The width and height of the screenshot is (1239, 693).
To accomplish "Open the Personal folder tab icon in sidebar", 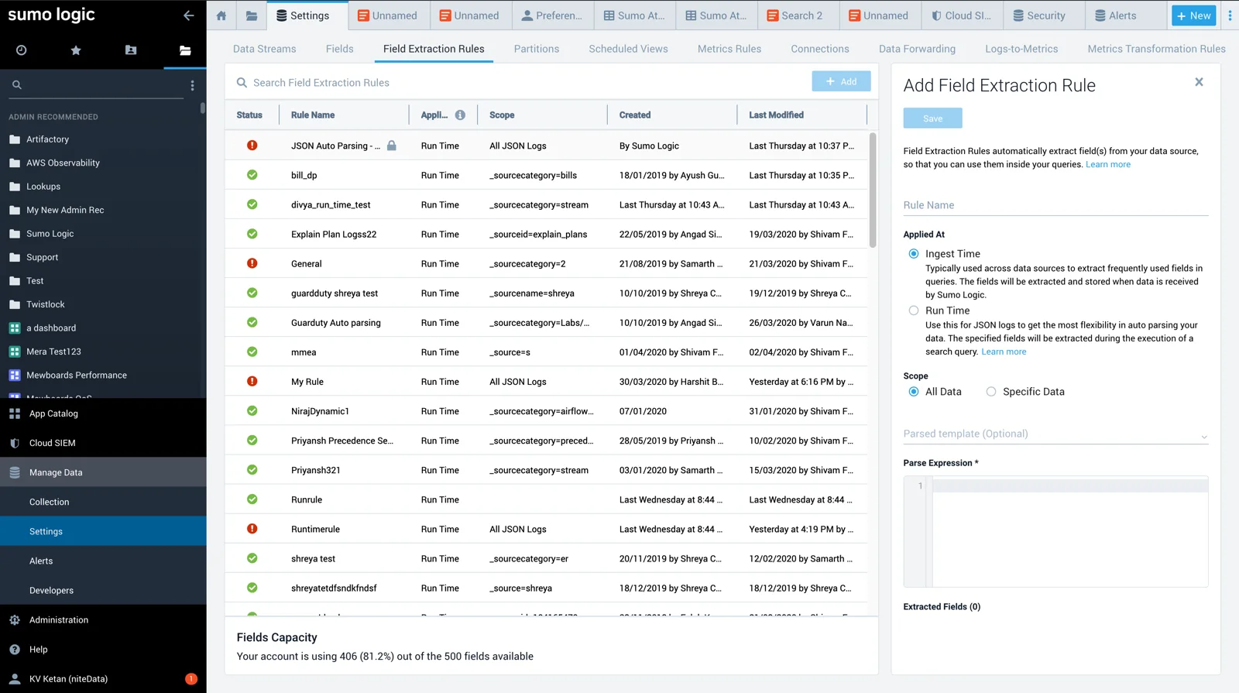I will pyautogui.click(x=131, y=50).
